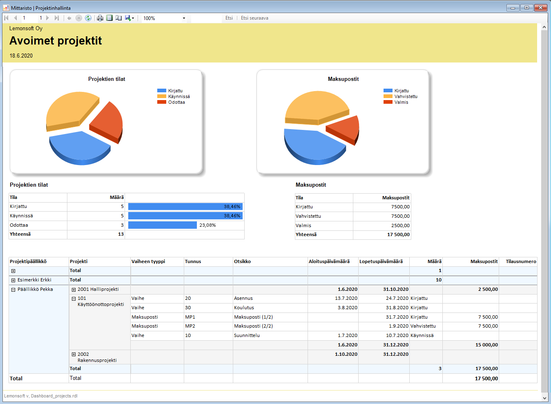
Task: Click Odottaa legend color swatch
Action: 162,102
